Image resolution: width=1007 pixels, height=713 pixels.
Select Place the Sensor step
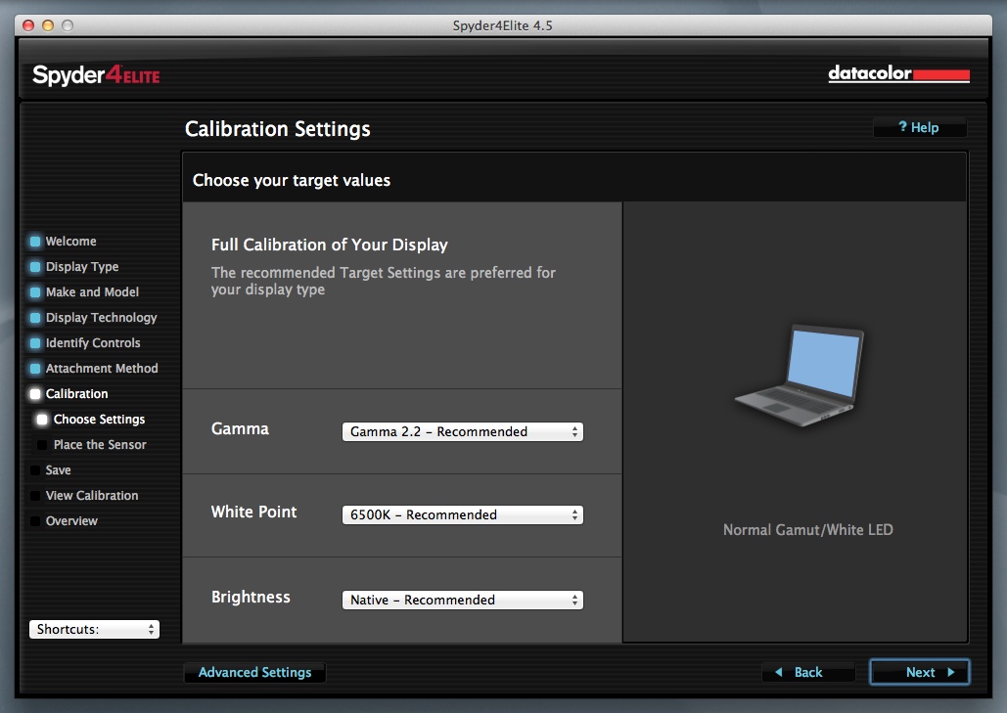100,445
